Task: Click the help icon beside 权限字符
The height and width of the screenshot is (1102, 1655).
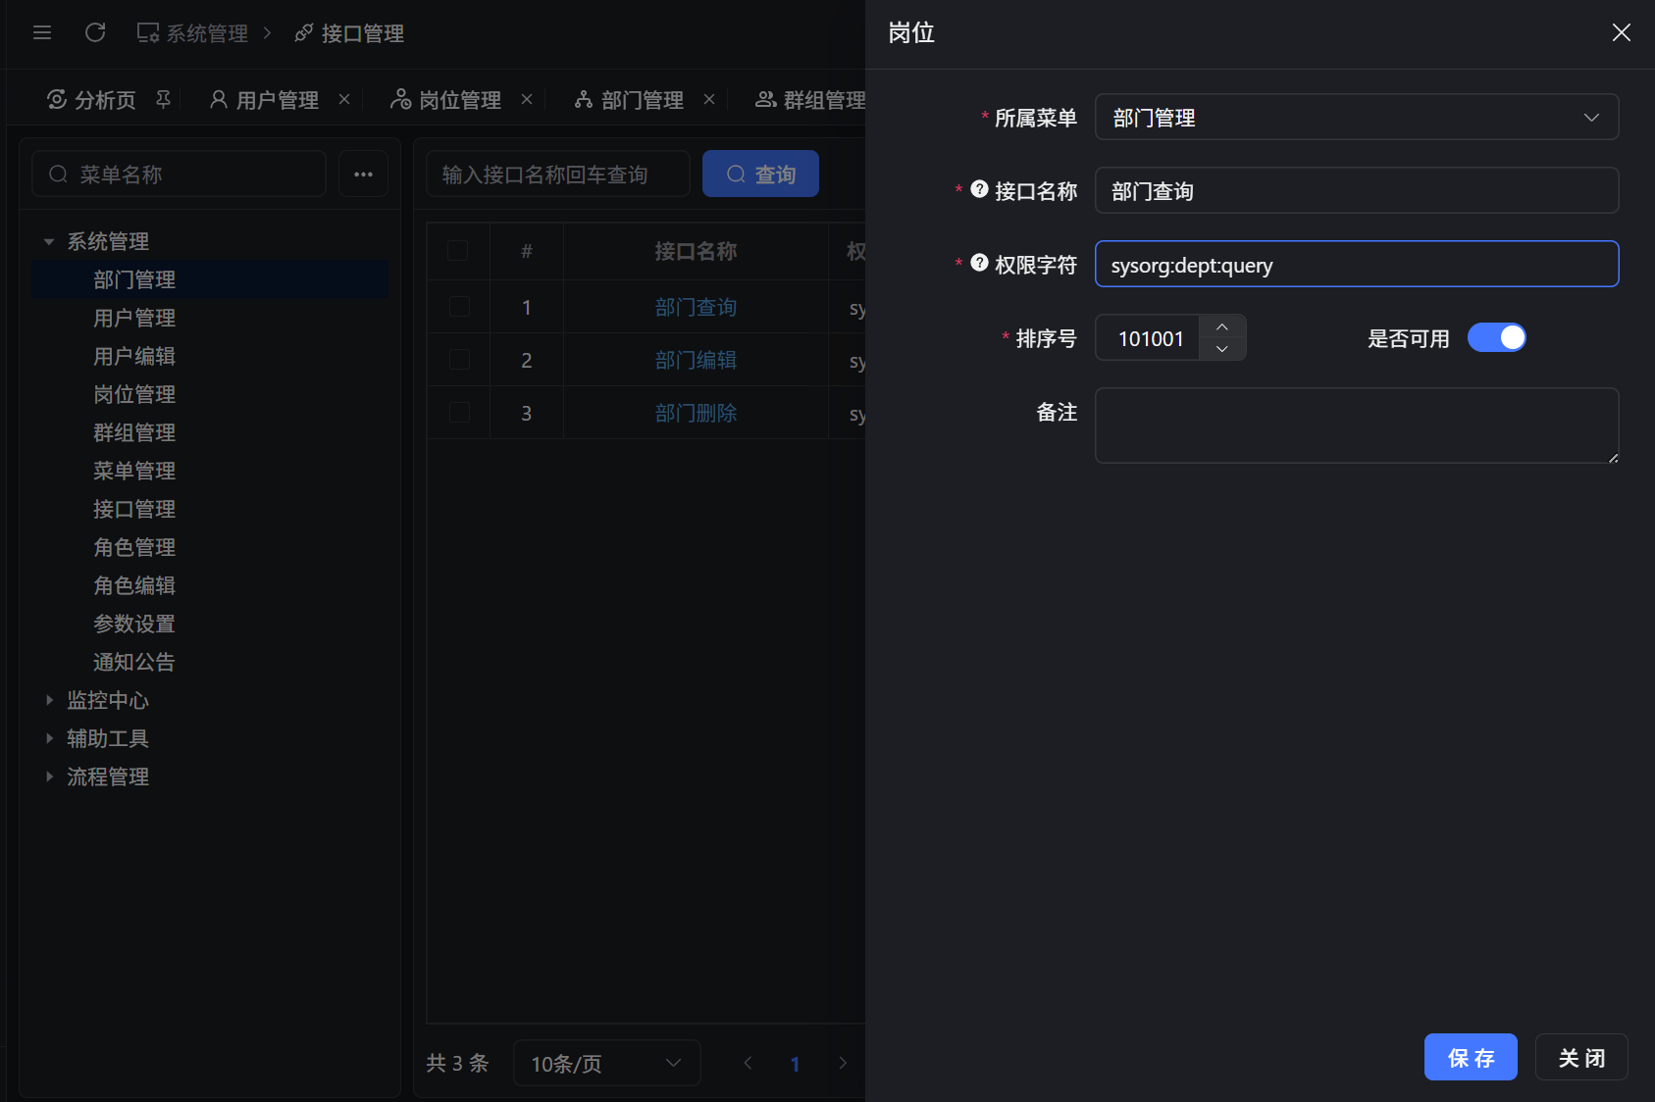Action: (979, 263)
